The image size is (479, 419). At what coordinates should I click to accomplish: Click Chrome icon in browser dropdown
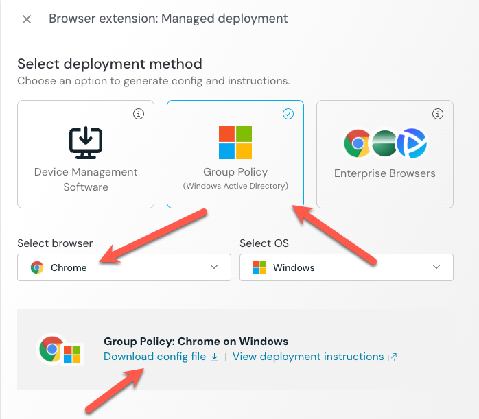point(37,267)
